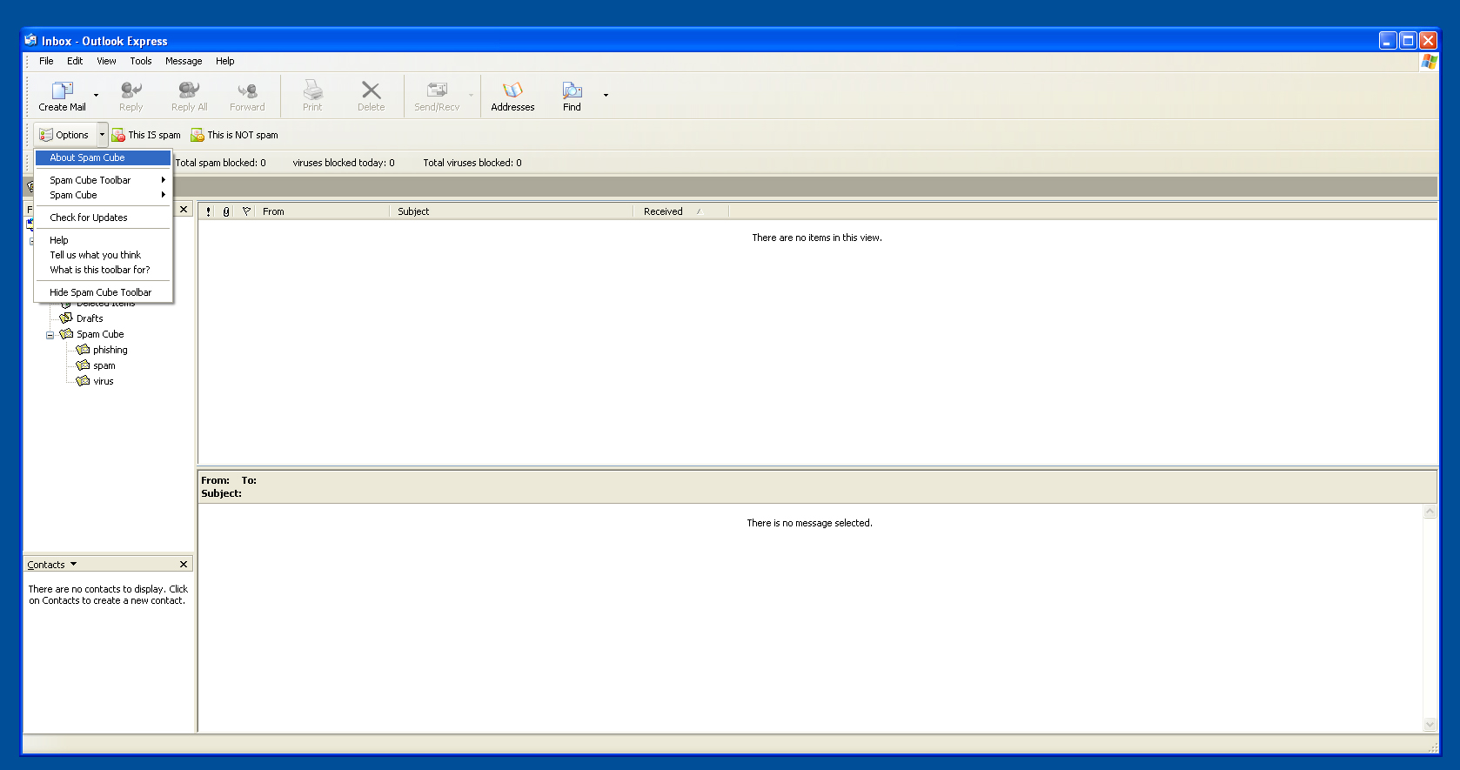This screenshot has width=1460, height=770.
Task: Click the Create Mail icon
Action: 62,90
